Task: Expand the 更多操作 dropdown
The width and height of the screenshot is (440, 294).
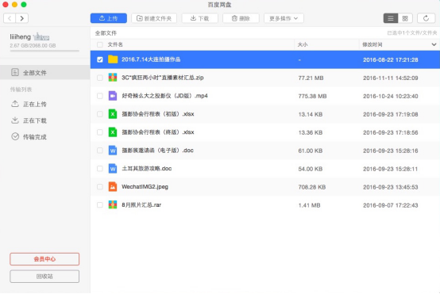Action: click(x=284, y=18)
